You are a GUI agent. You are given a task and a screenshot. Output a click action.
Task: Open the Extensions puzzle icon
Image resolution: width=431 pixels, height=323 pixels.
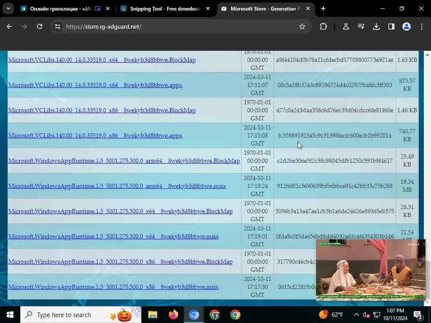pos(324,26)
